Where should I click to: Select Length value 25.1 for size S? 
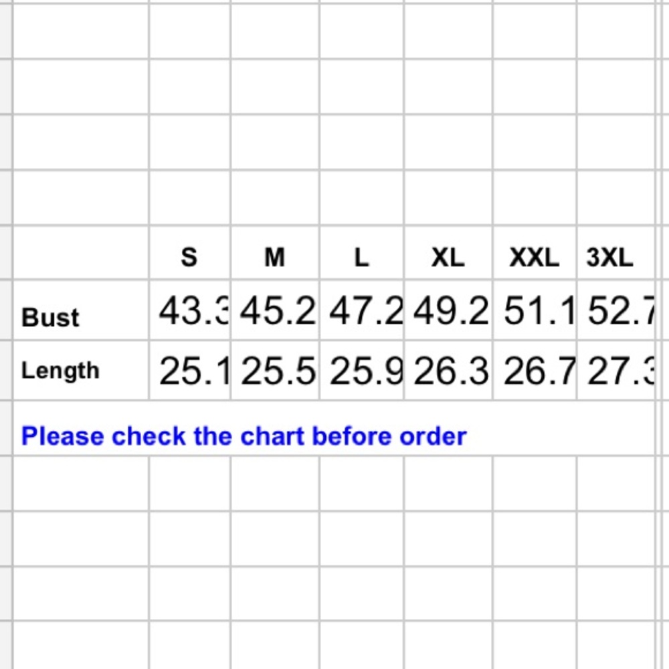point(193,371)
